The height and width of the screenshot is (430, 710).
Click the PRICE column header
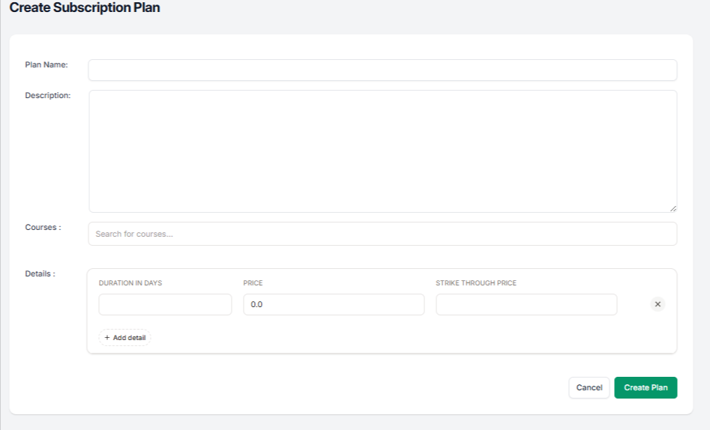point(253,283)
